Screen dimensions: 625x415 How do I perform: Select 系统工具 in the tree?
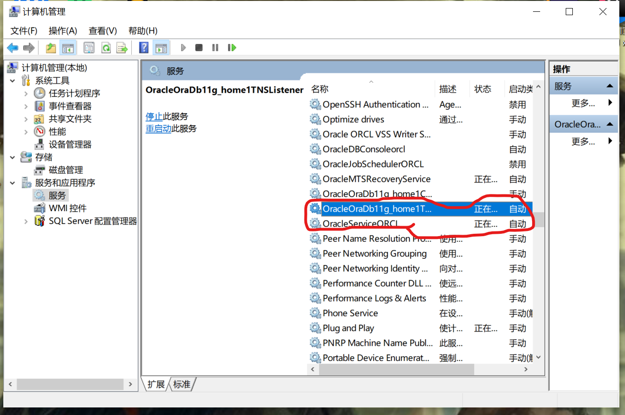click(52, 80)
